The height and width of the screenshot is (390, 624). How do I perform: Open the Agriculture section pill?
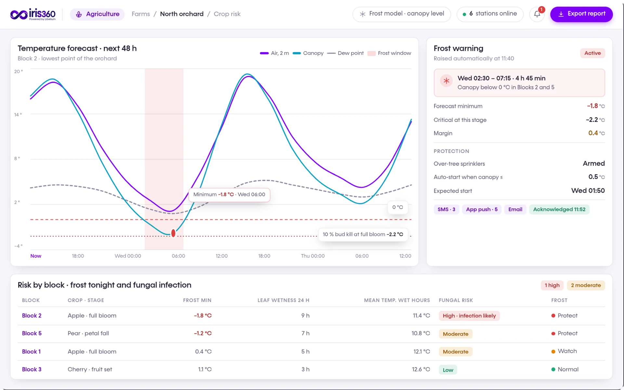pos(97,14)
